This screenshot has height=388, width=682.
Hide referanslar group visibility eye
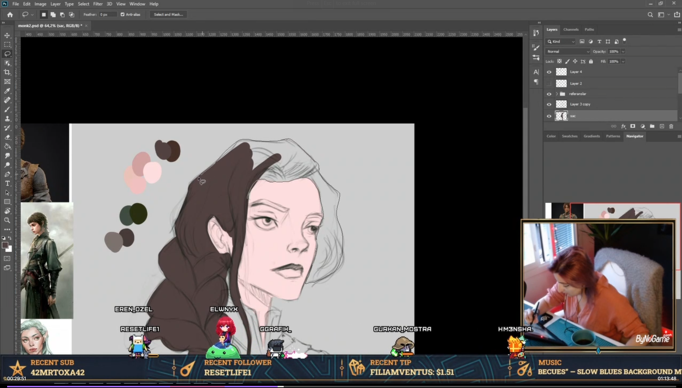coord(549,94)
